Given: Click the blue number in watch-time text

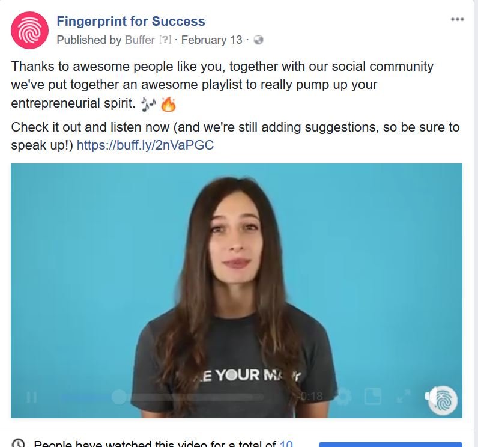Looking at the screenshot, I should pos(286,443).
